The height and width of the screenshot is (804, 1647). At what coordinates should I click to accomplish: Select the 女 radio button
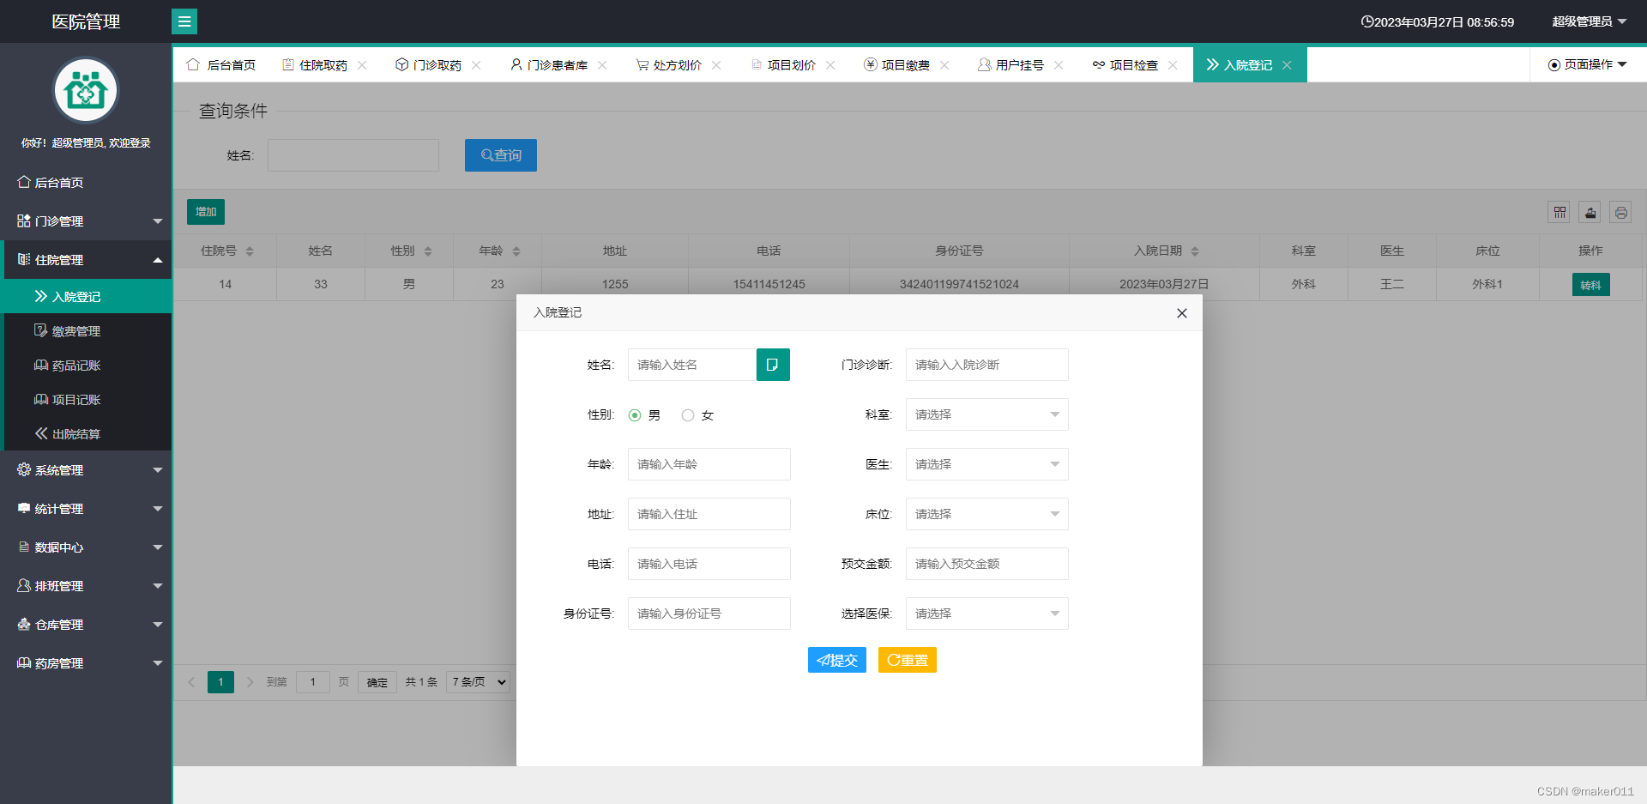[688, 415]
